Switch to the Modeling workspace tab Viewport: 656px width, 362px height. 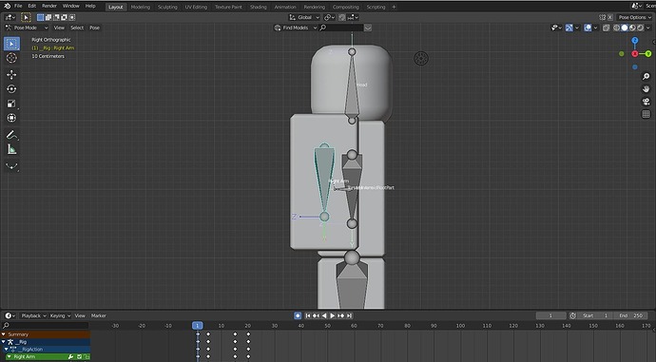[140, 7]
